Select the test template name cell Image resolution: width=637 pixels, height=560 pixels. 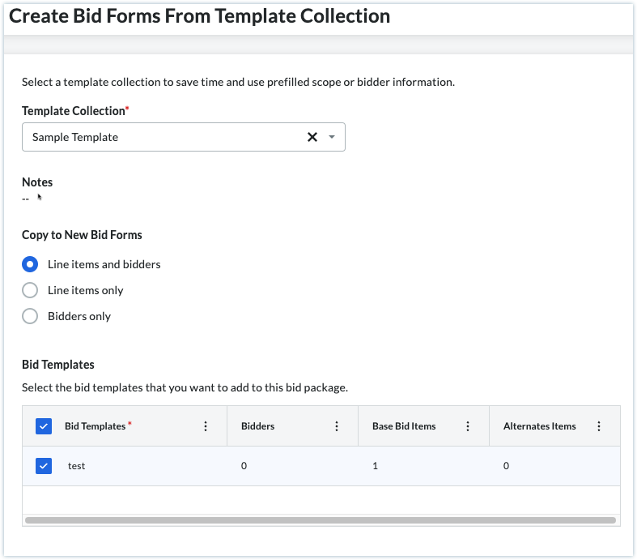[77, 466]
